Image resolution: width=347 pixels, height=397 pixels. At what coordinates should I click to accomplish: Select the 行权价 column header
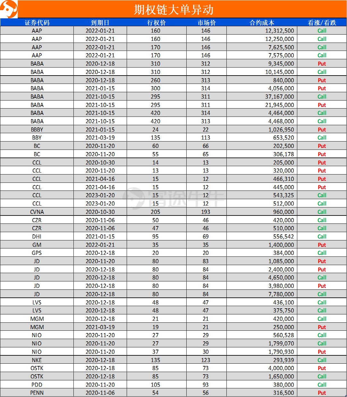click(x=157, y=23)
